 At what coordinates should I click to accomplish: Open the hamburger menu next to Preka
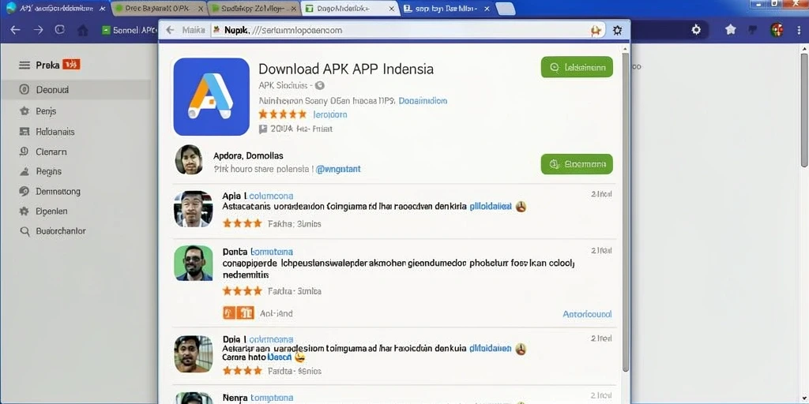tap(24, 65)
